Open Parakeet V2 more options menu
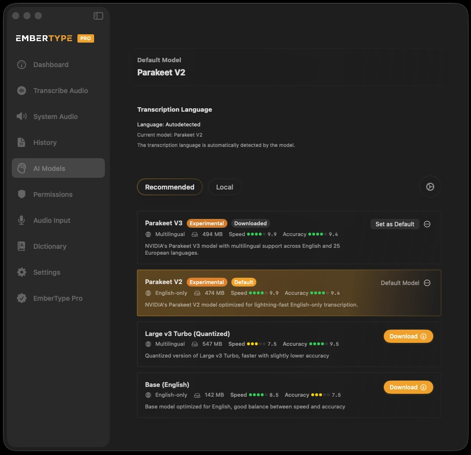 pyautogui.click(x=427, y=283)
